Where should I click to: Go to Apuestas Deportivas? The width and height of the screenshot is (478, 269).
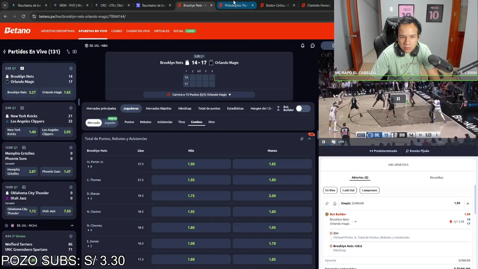(x=58, y=31)
